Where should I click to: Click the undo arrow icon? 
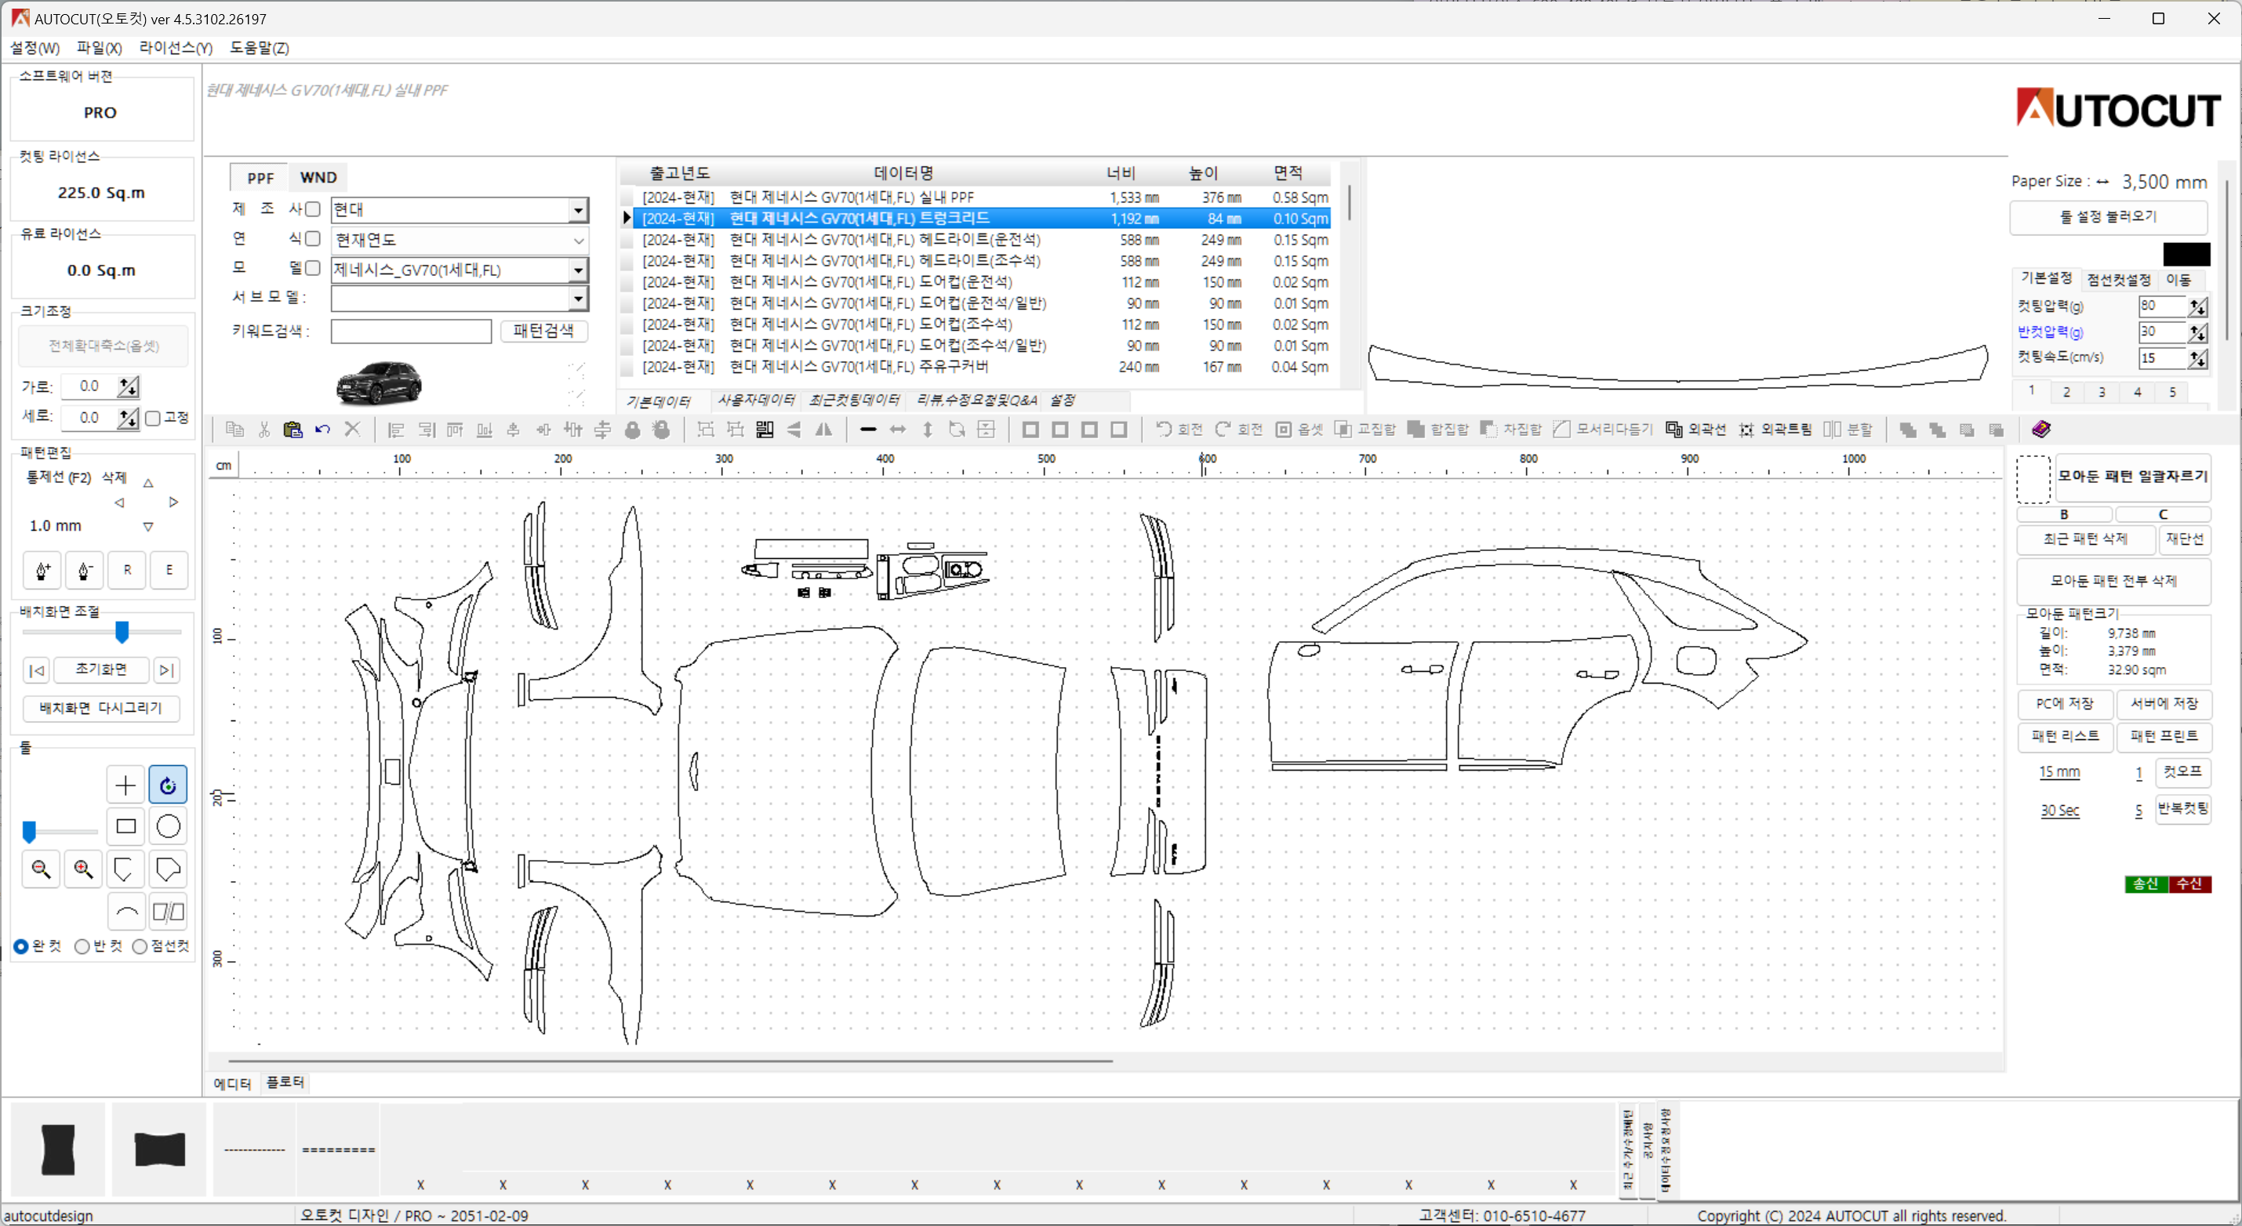(322, 429)
